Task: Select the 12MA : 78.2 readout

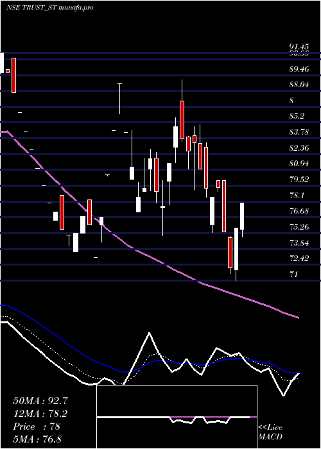Action: pos(40,414)
